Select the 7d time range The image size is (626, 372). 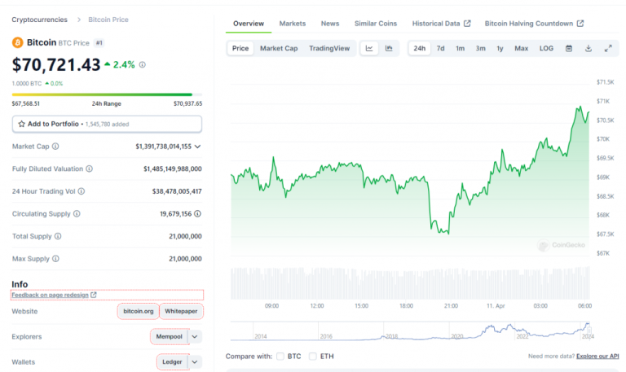pos(440,48)
